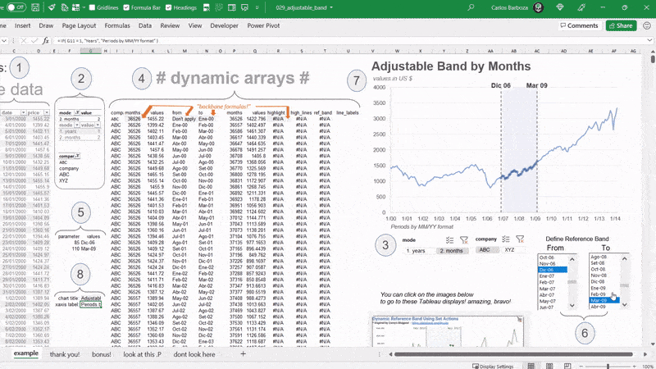Click the formula bar Enter checkmark icon
656x369 pixels.
pos(34,40)
